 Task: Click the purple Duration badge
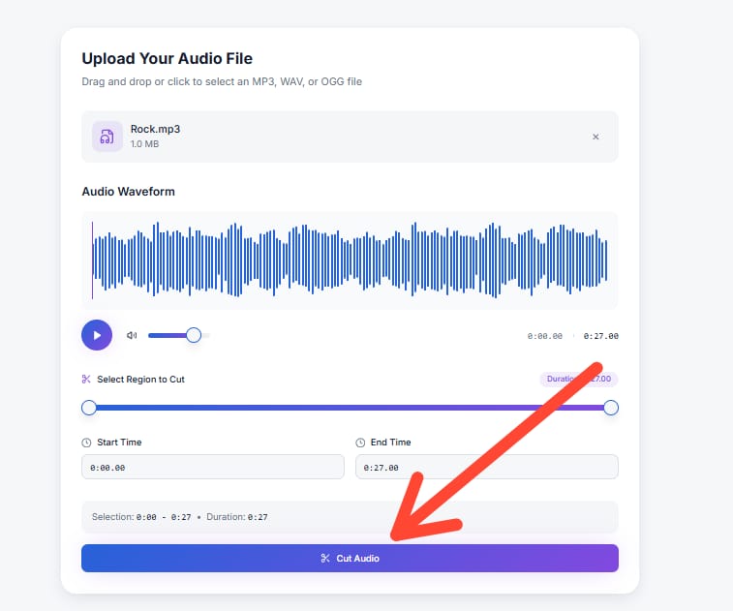click(x=578, y=380)
